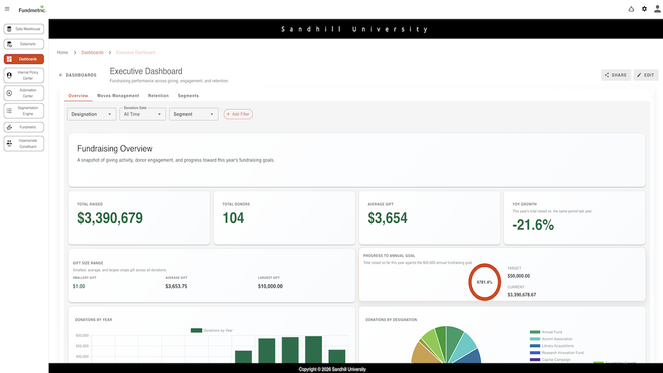Click the Dashboards grid icon
This screenshot has height=373, width=663.
pos(9,59)
